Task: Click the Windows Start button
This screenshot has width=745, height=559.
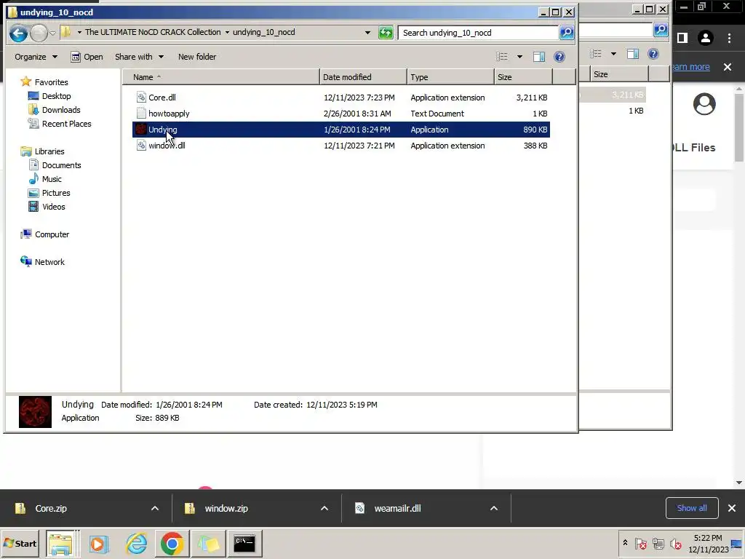Action: coord(20,543)
